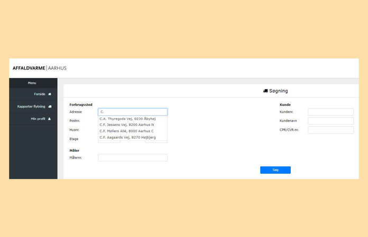Click the Etage label
This screenshot has height=237, width=368.
[74, 139]
